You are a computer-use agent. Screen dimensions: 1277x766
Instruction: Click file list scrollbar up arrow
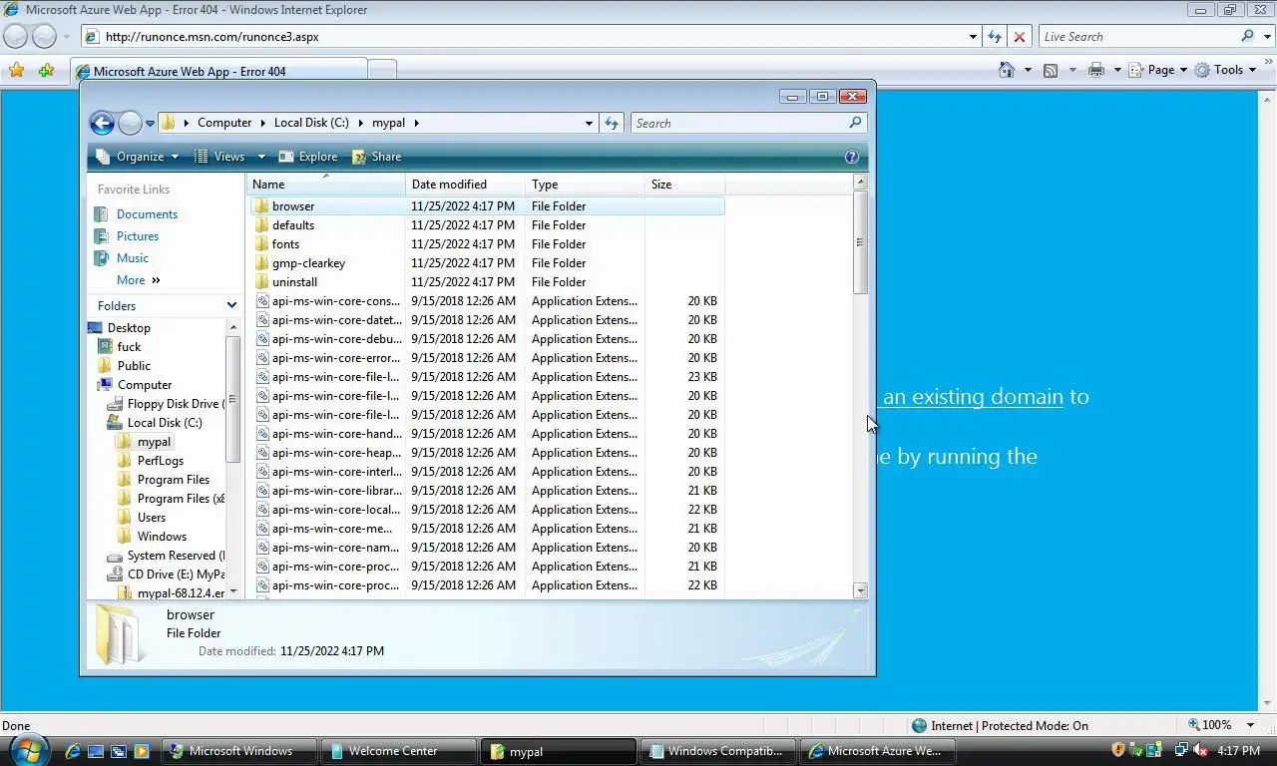[860, 183]
